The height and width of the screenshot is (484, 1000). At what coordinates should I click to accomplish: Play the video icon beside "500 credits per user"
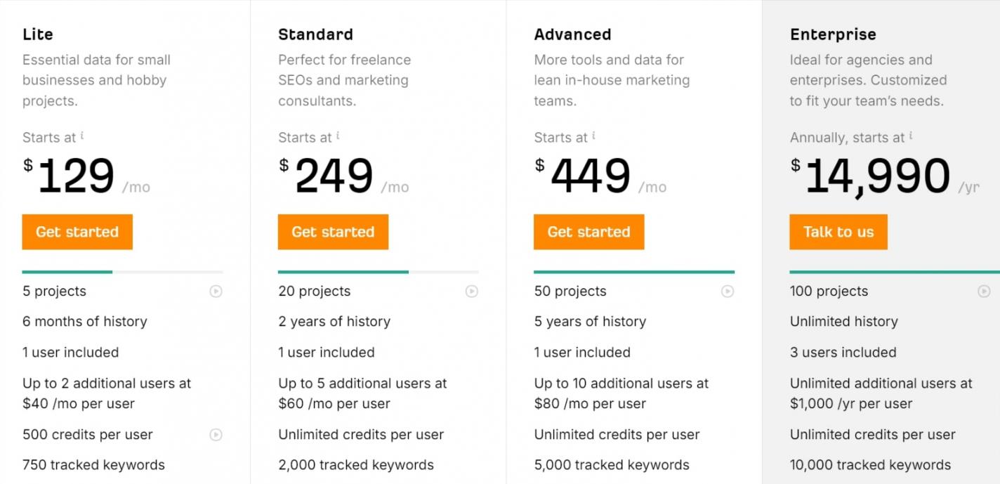216,435
